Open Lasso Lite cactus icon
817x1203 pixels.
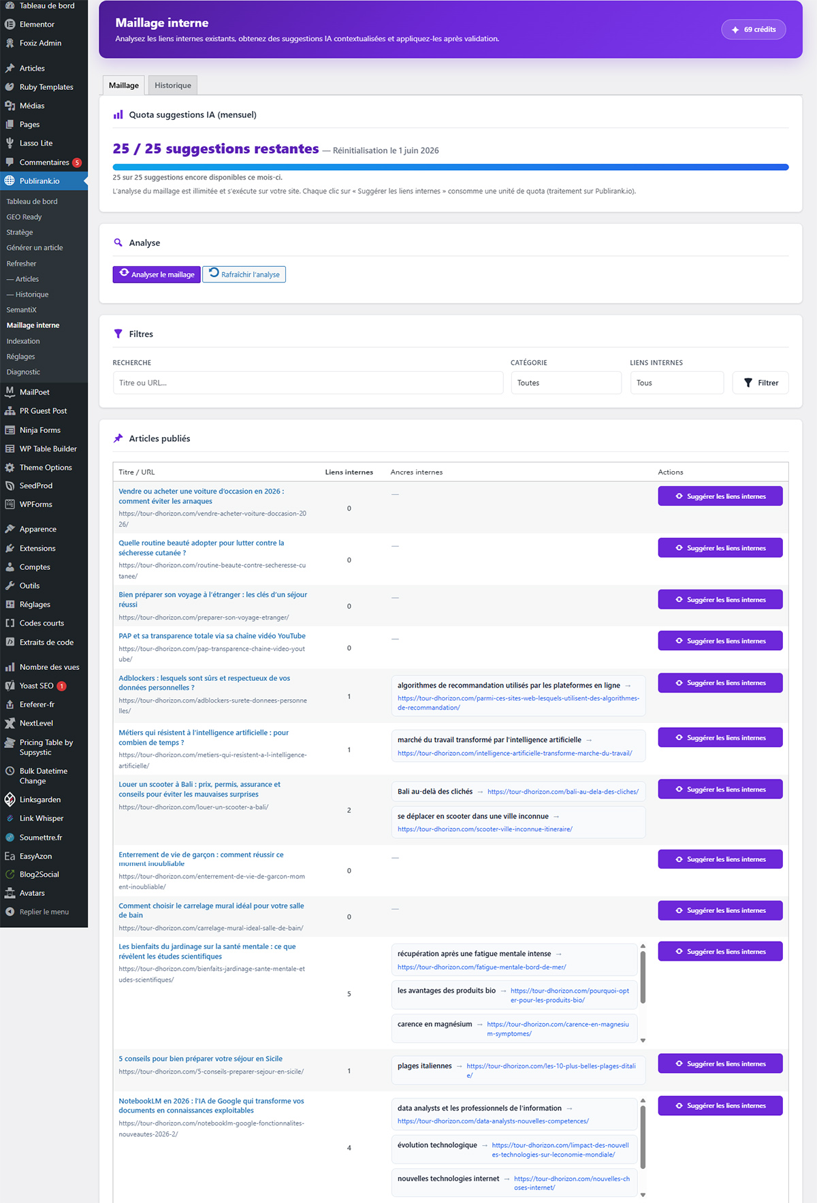(10, 143)
